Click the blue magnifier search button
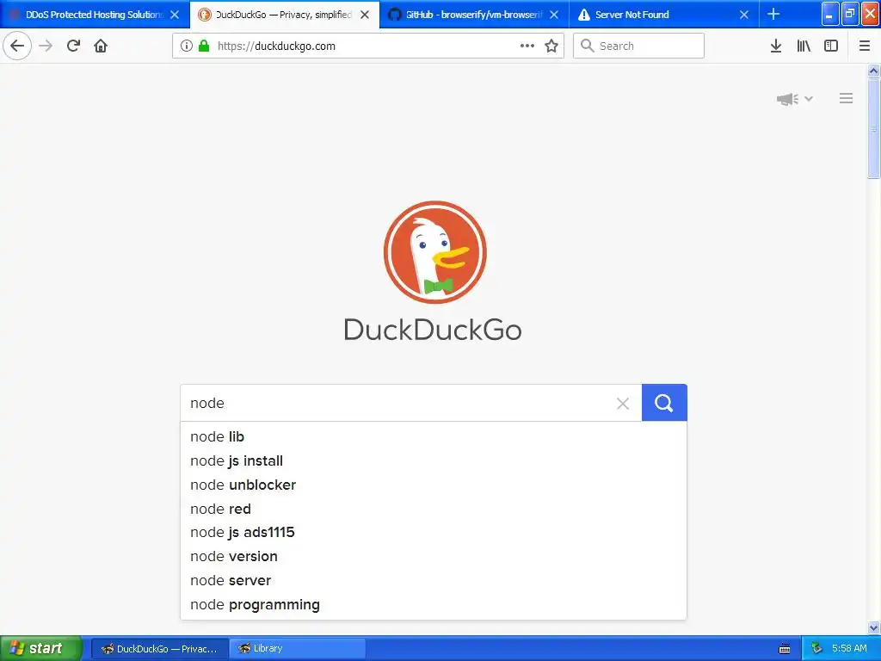 click(x=664, y=403)
